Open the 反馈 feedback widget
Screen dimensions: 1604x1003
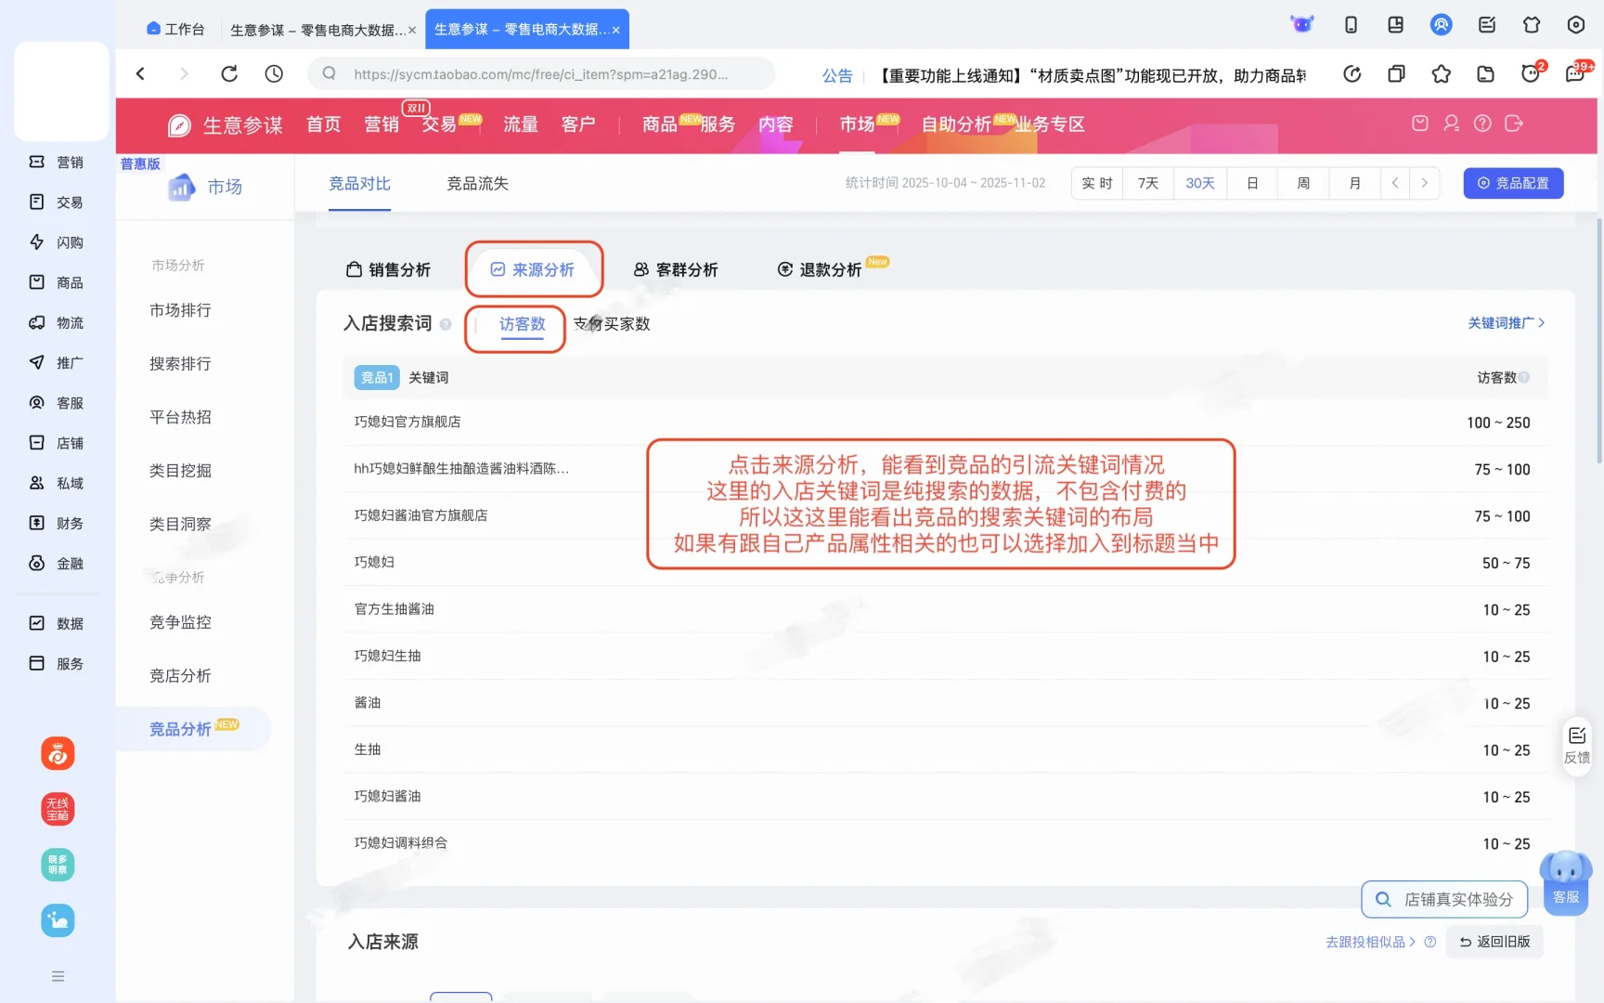click(x=1577, y=746)
